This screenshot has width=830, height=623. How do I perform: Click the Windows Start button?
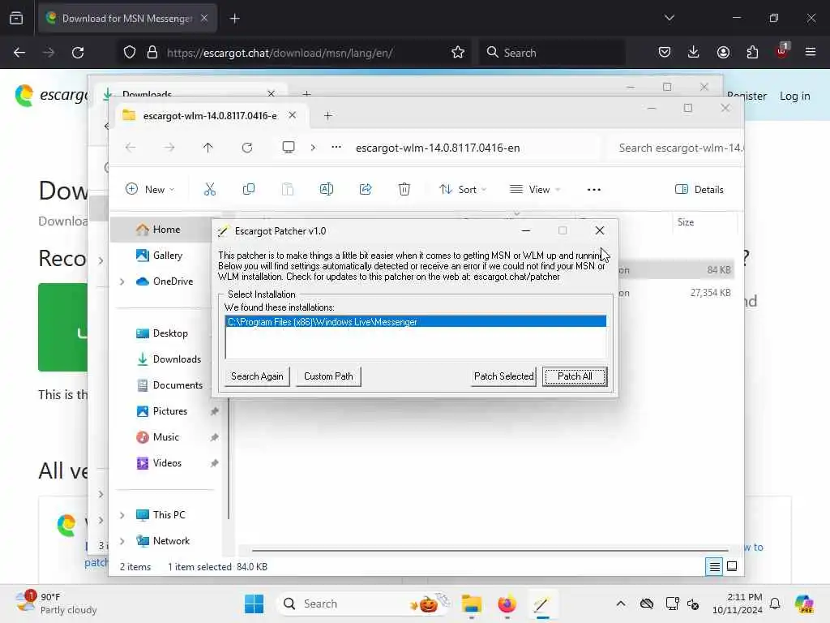pos(254,604)
